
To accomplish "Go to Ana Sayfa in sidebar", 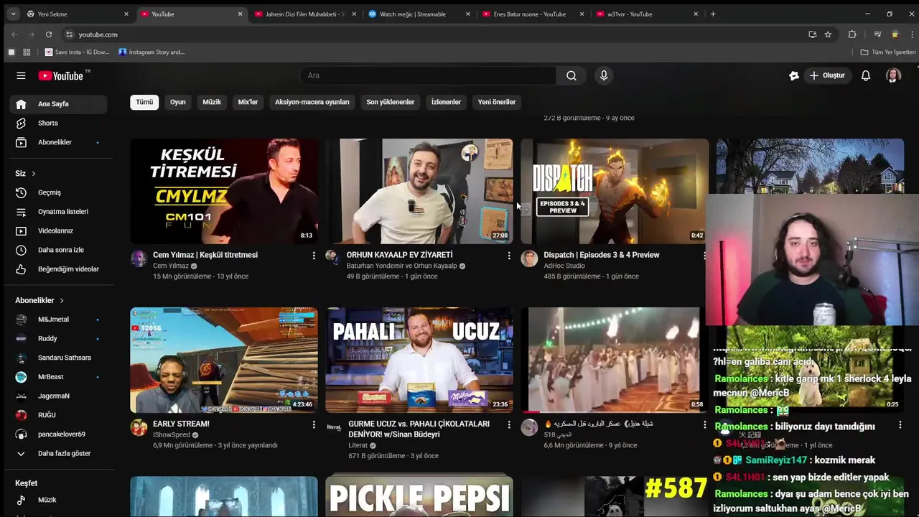I will coord(58,104).
